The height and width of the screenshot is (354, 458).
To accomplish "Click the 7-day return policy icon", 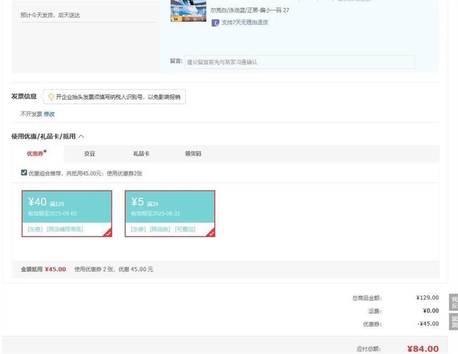I will click(215, 23).
